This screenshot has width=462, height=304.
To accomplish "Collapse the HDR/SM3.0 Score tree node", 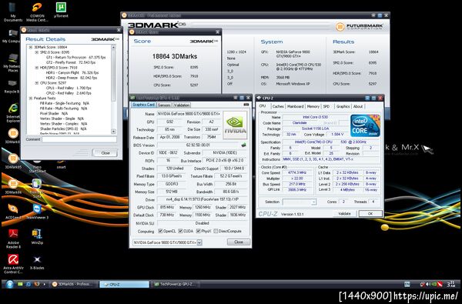I will [x=36, y=68].
